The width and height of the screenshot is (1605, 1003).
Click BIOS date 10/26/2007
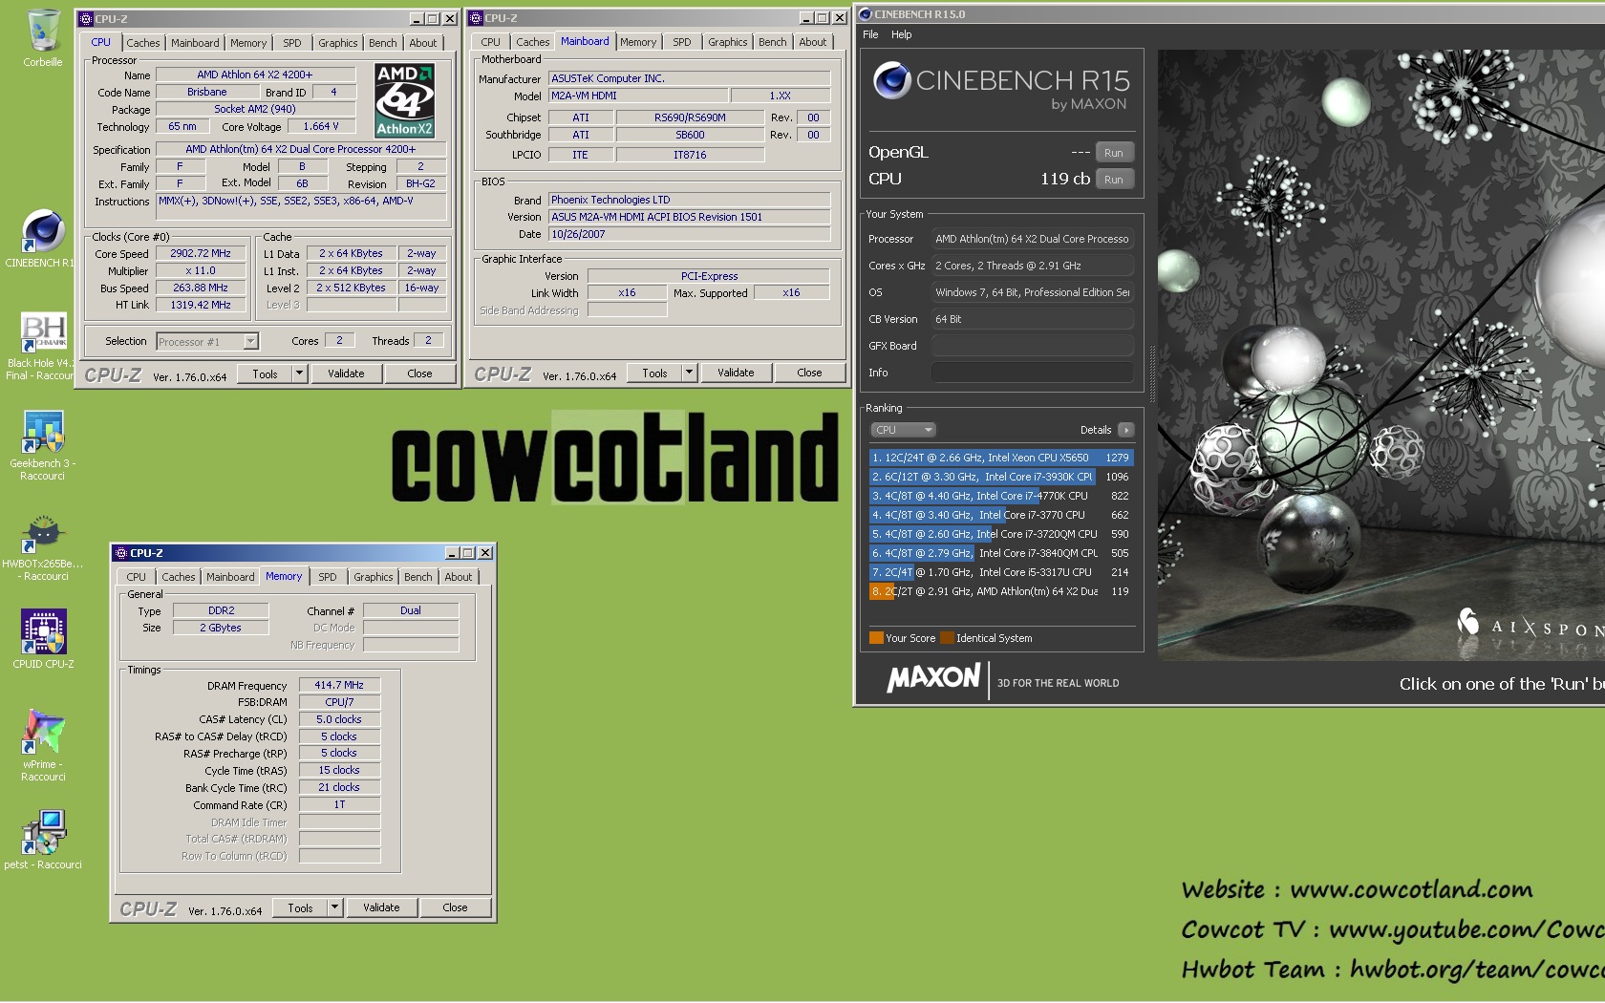[x=689, y=234]
